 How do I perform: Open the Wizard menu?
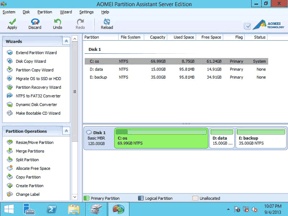coord(66,12)
